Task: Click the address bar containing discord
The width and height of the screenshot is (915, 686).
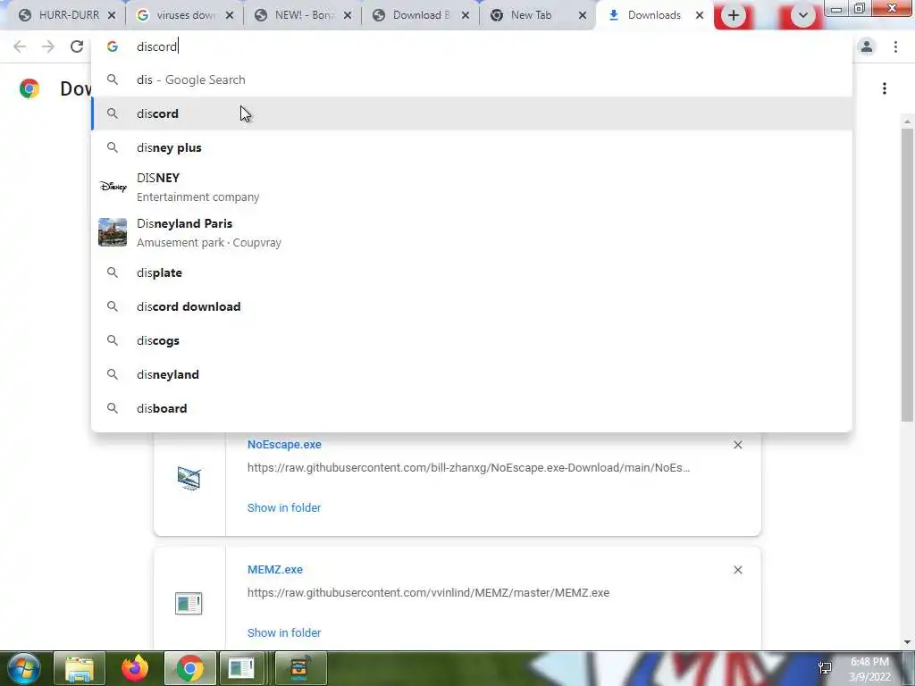Action: [472, 46]
